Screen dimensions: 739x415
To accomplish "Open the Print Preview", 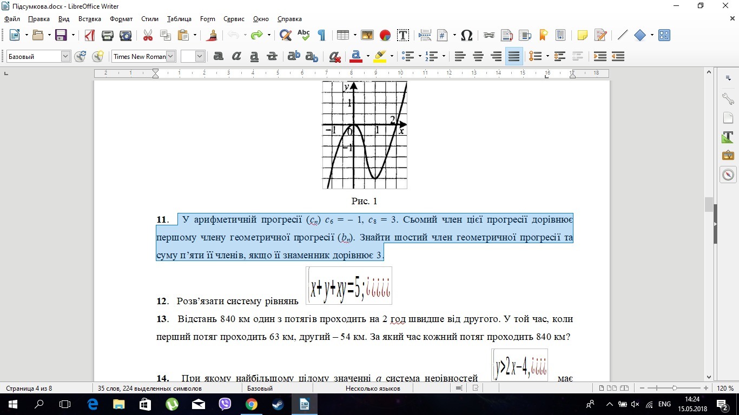I will tap(125, 35).
